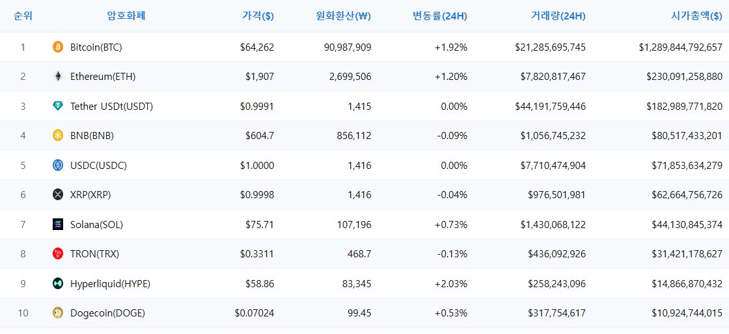The width and height of the screenshot is (729, 334).
Task: Click the Tether USDt green logo icon
Action: (x=58, y=106)
